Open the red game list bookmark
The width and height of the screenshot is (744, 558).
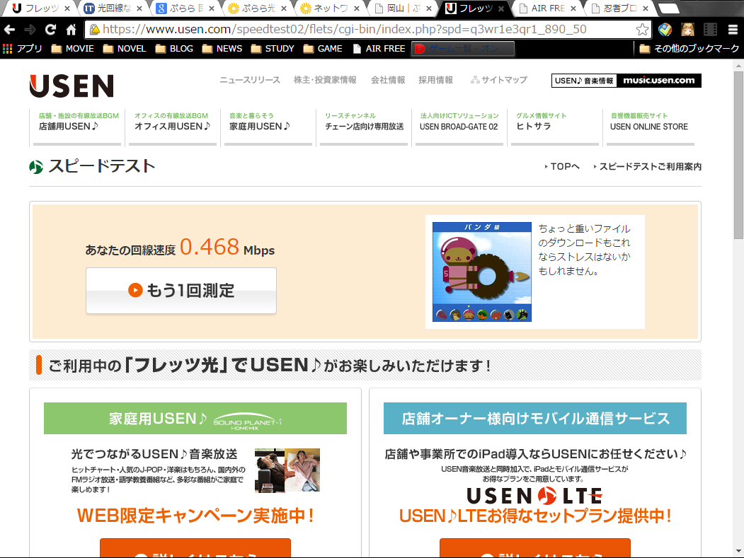pos(463,49)
